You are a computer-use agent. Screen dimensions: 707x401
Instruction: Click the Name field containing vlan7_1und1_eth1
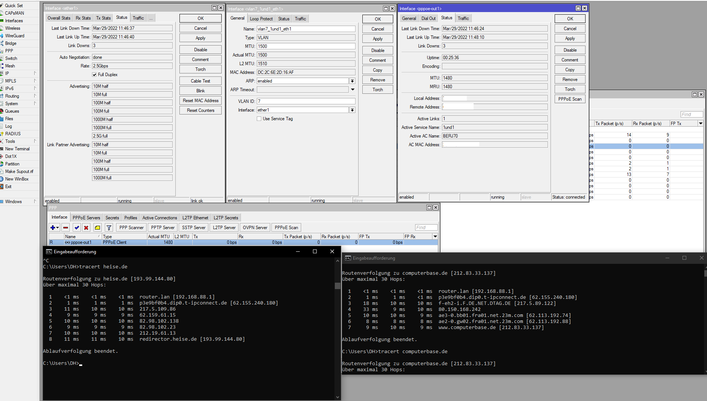[x=306, y=29]
